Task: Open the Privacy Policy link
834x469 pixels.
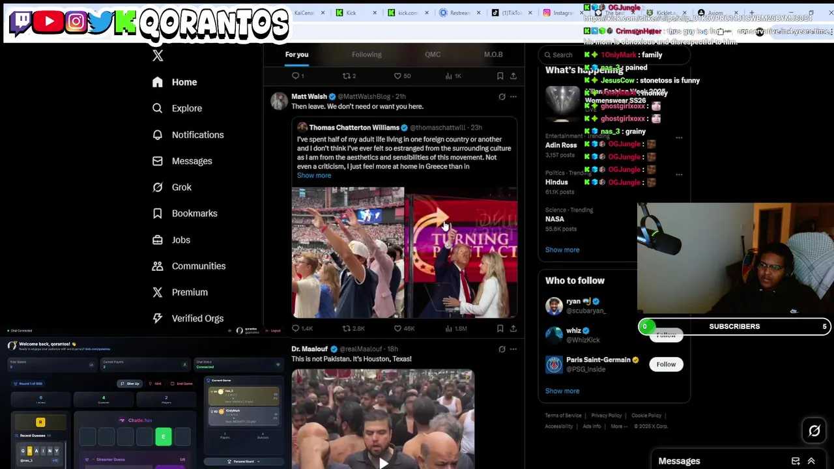Action: click(x=607, y=416)
